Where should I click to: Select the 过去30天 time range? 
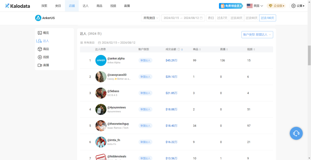click(x=236, y=18)
